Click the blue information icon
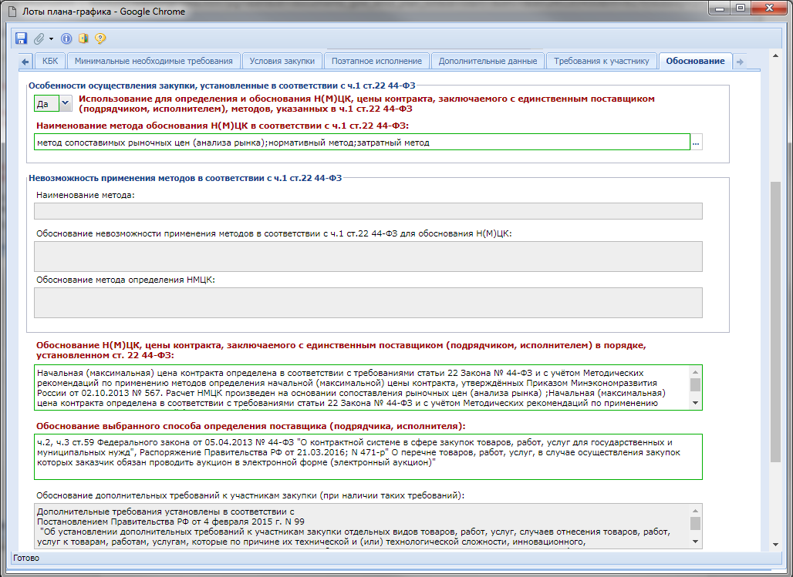Screen dimensions: 793x577 click(x=66, y=38)
